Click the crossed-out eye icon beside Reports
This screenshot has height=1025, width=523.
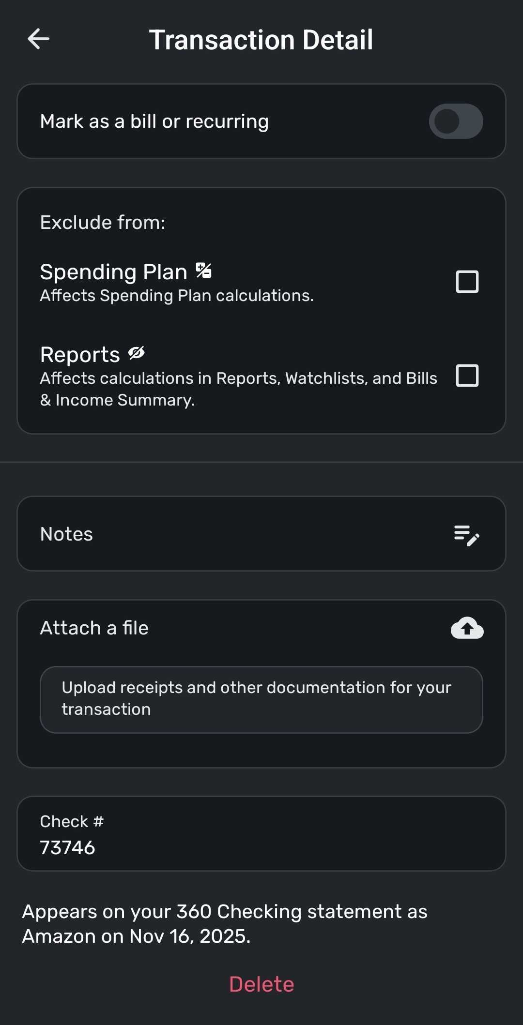click(x=137, y=353)
